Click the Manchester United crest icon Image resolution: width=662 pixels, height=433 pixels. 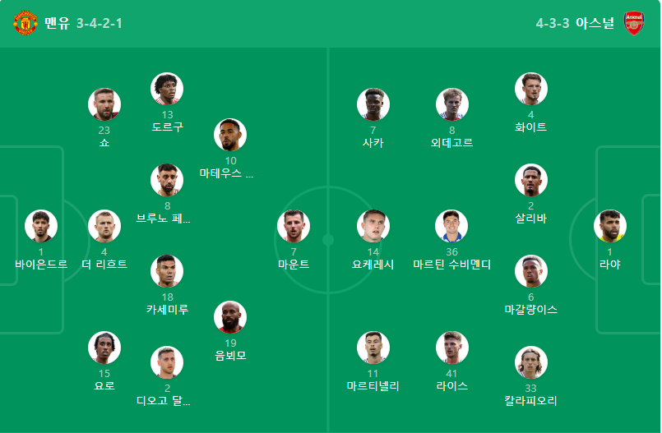click(25, 23)
